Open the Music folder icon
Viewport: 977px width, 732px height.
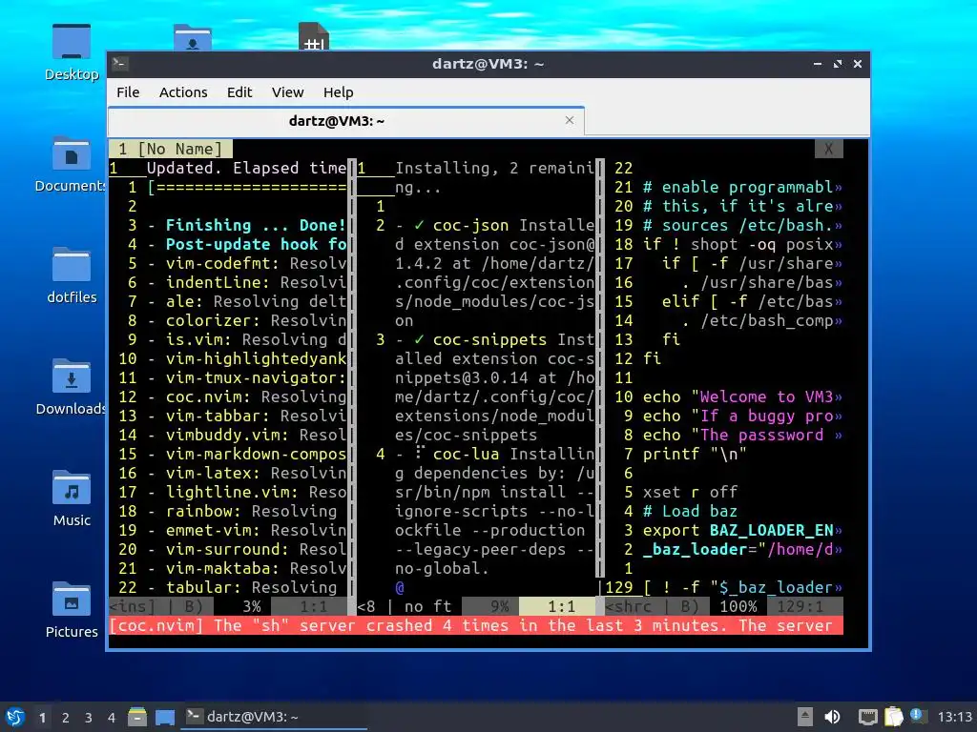click(x=71, y=488)
